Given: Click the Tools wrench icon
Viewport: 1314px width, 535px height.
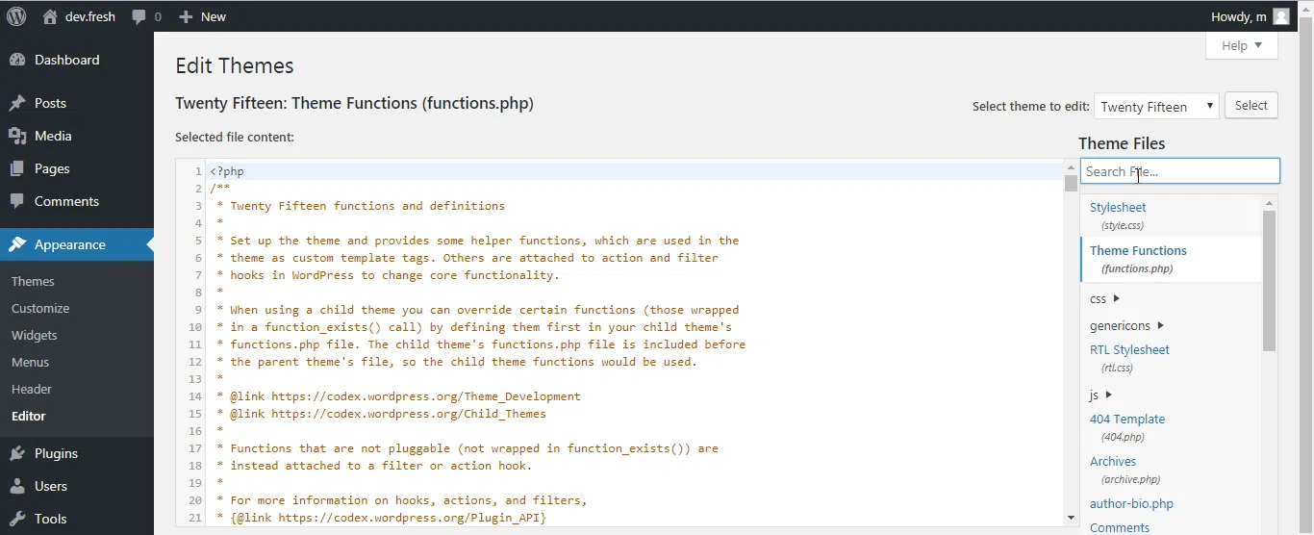Looking at the screenshot, I should point(17,519).
